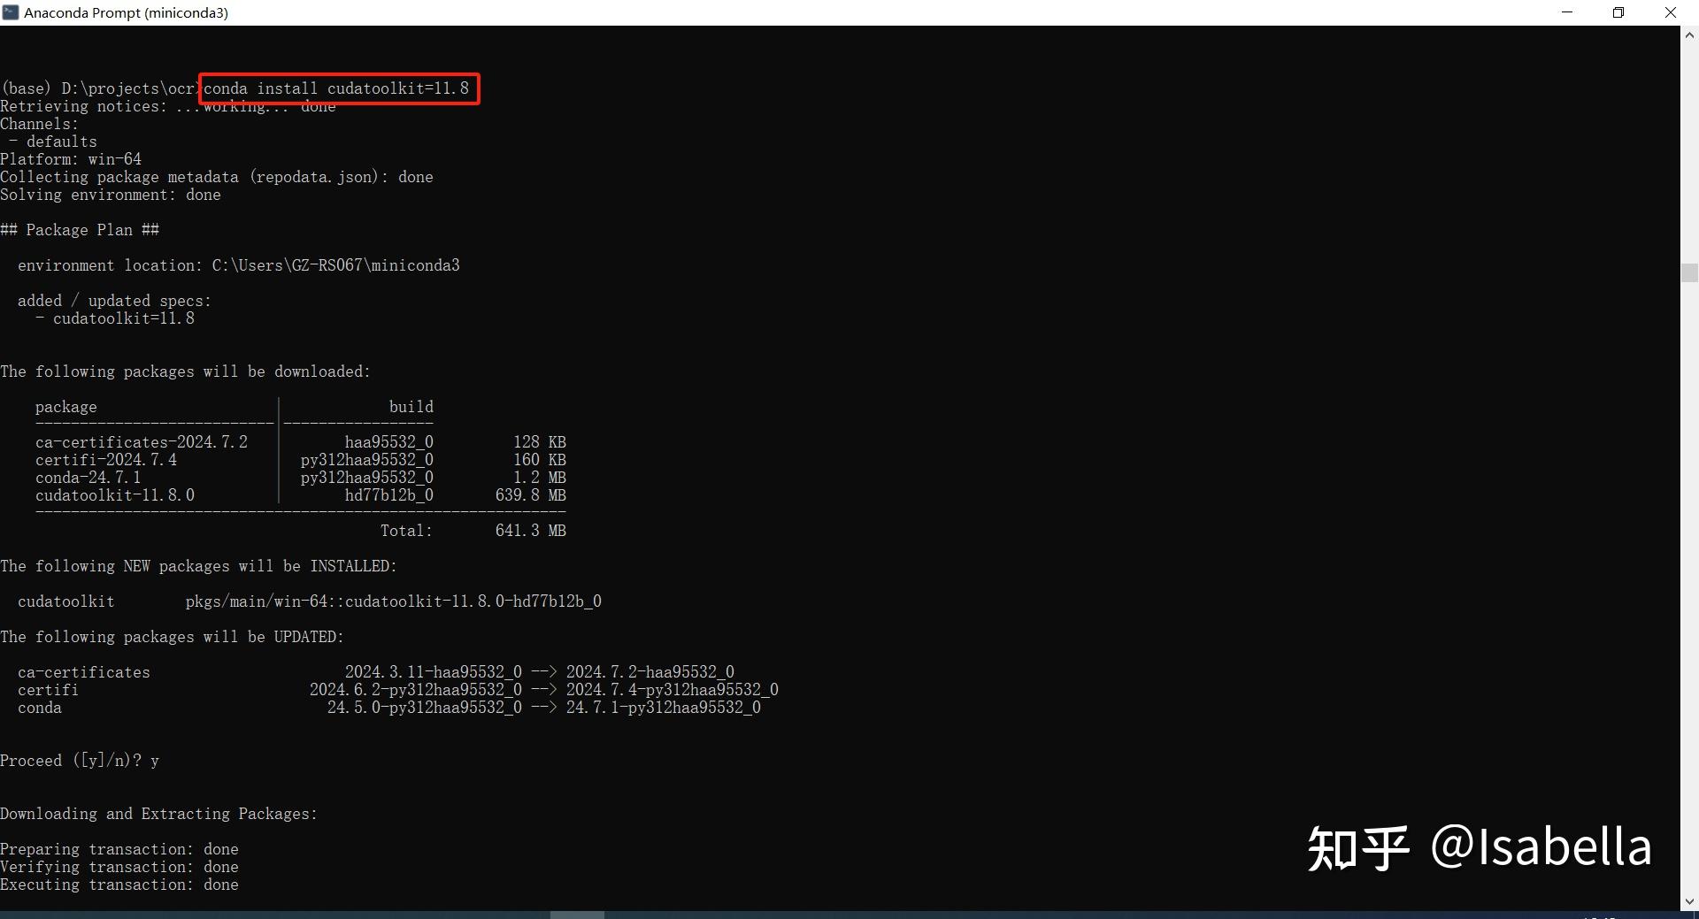Click 'Collecting package metadata (repodata.json): done'
Viewport: 1699px width, 919px height.
(x=217, y=177)
